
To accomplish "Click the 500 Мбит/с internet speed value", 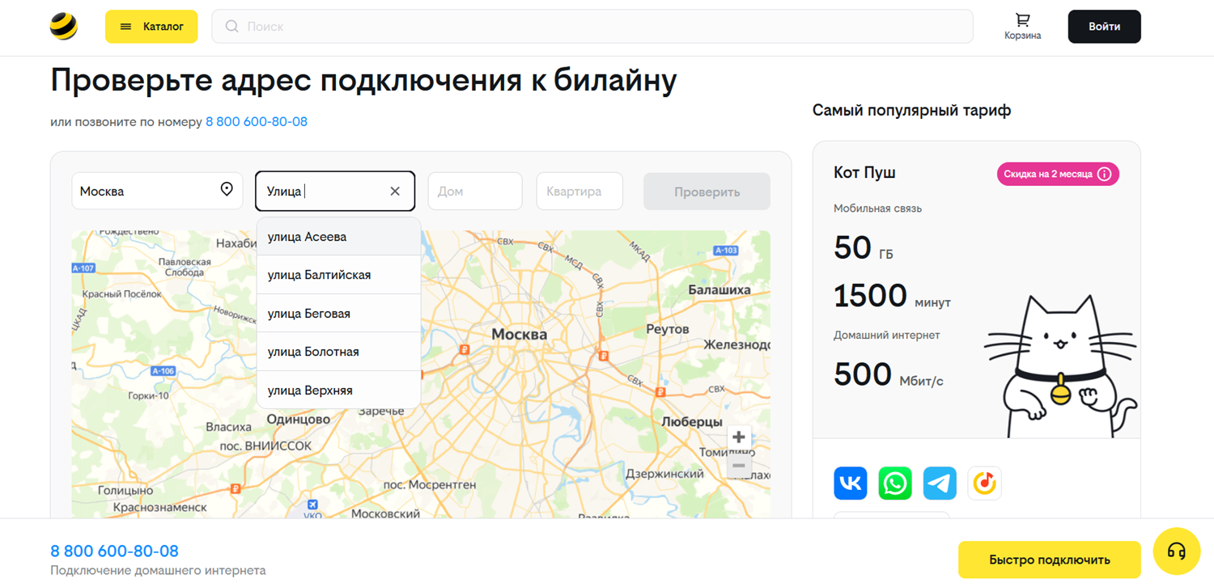I will tap(889, 375).
